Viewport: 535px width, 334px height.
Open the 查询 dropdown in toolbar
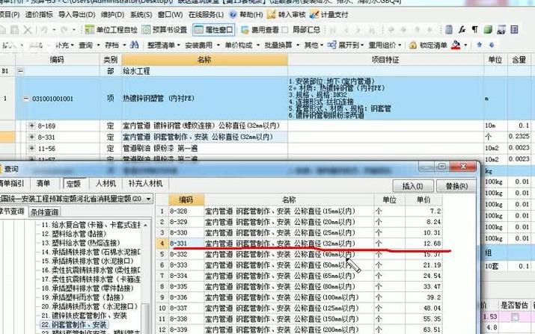coord(89,45)
